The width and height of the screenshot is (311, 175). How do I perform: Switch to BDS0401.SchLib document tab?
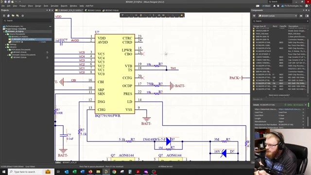(93, 10)
